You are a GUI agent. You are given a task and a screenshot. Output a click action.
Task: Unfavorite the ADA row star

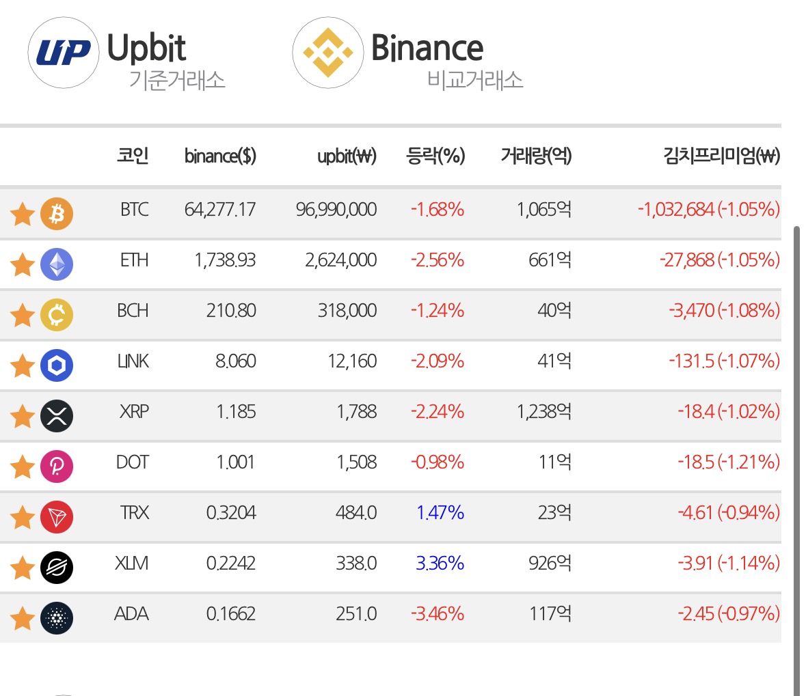pos(23,618)
